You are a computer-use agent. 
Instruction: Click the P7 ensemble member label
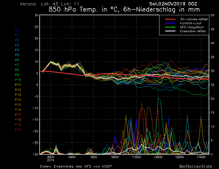(17, 65)
